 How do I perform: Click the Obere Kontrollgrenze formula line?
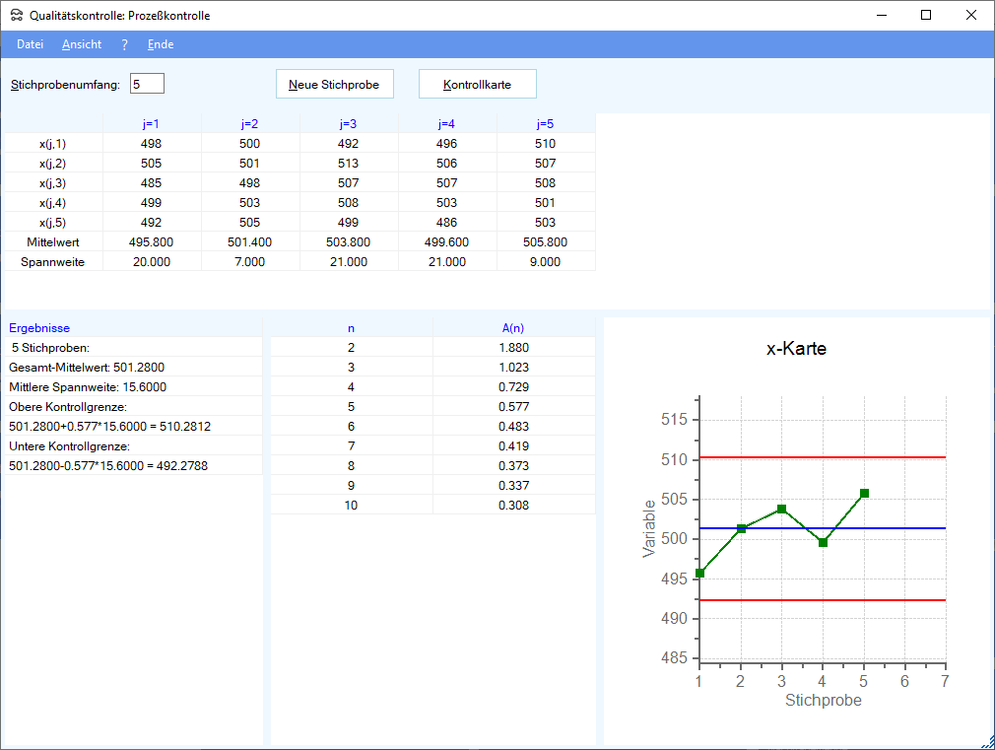coord(109,426)
